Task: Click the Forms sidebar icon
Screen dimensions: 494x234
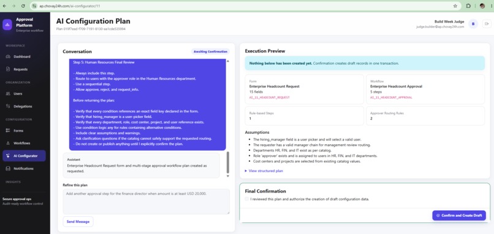Action: pyautogui.click(x=8, y=131)
